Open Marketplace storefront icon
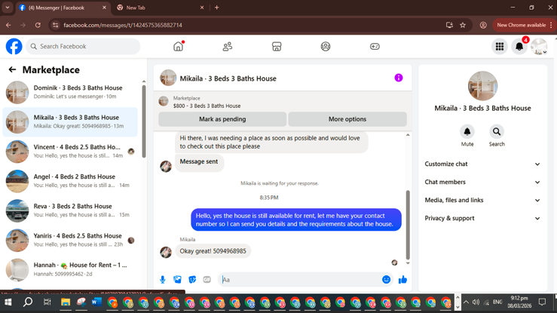This screenshot has height=313, width=557. pyautogui.click(x=277, y=47)
